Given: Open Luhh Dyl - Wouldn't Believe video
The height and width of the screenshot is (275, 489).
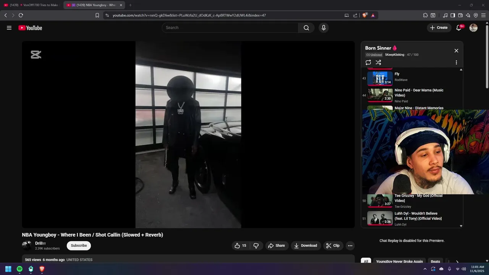Looking at the screenshot, I should (x=412, y=219).
